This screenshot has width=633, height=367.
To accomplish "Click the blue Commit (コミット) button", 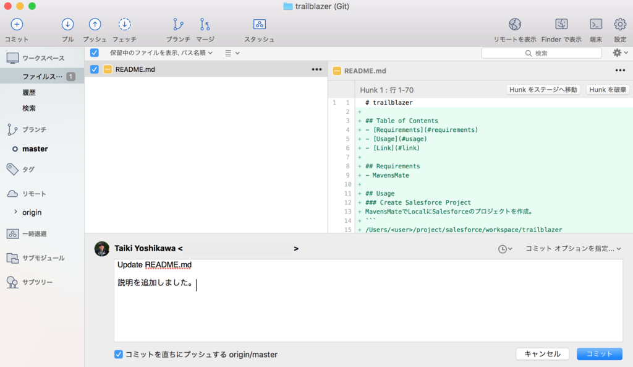I will pos(600,354).
